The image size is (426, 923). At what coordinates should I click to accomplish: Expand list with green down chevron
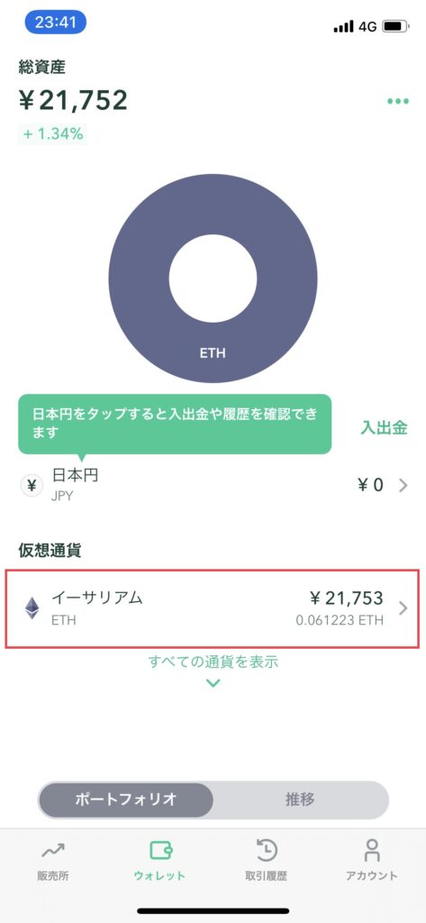[213, 683]
